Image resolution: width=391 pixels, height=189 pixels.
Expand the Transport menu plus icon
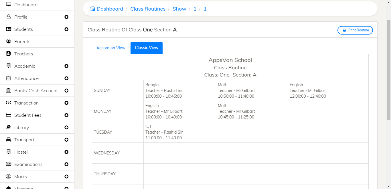click(66, 140)
